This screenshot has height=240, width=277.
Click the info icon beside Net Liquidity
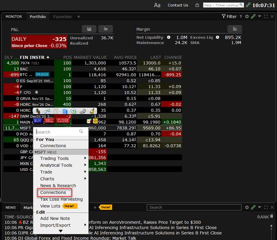tap(169, 37)
